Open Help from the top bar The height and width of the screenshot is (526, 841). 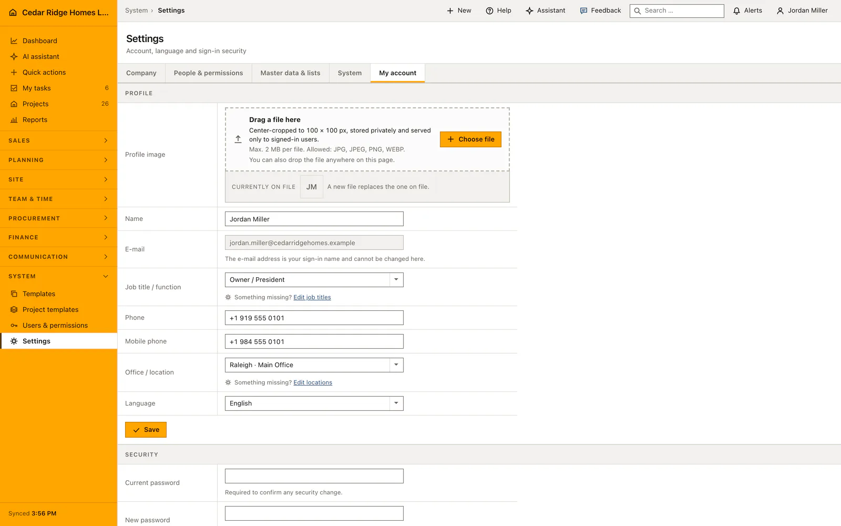pos(498,11)
